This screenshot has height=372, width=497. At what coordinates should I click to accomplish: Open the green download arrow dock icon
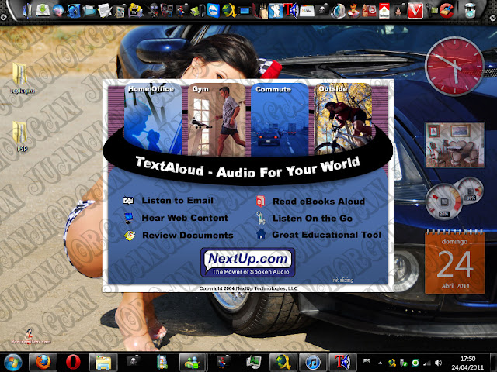(x=43, y=10)
